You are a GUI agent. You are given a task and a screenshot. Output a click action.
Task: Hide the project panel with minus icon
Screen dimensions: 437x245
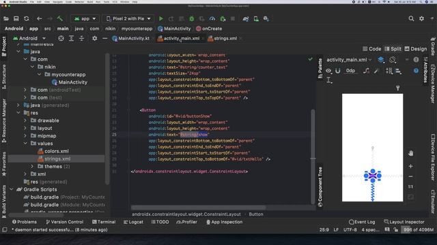[x=104, y=38]
